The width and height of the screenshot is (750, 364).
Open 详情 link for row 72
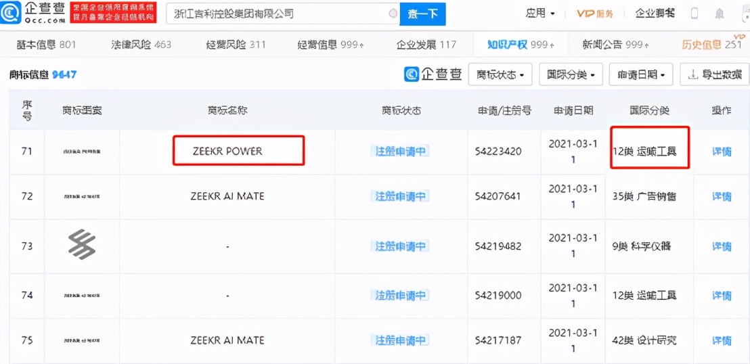722,196
